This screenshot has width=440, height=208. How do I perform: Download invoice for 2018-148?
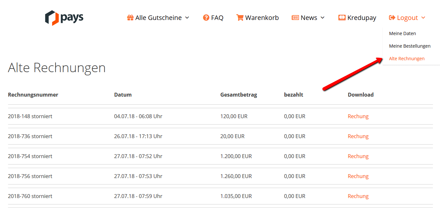pos(358,116)
